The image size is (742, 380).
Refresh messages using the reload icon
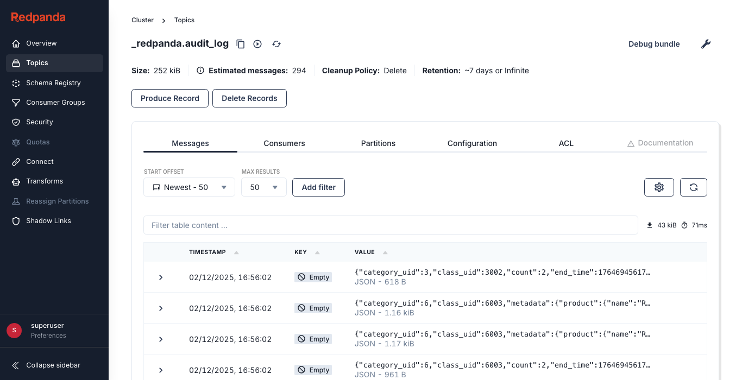click(x=694, y=187)
